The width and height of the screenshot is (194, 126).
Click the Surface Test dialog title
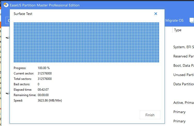point(23,14)
